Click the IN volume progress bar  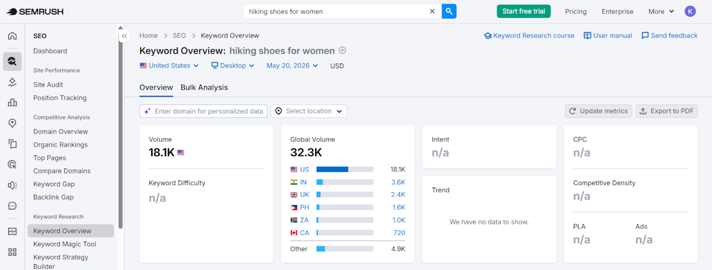[345, 182]
